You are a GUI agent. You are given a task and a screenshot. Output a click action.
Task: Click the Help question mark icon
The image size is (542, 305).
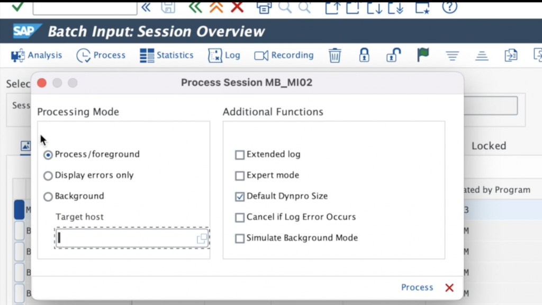point(449,7)
